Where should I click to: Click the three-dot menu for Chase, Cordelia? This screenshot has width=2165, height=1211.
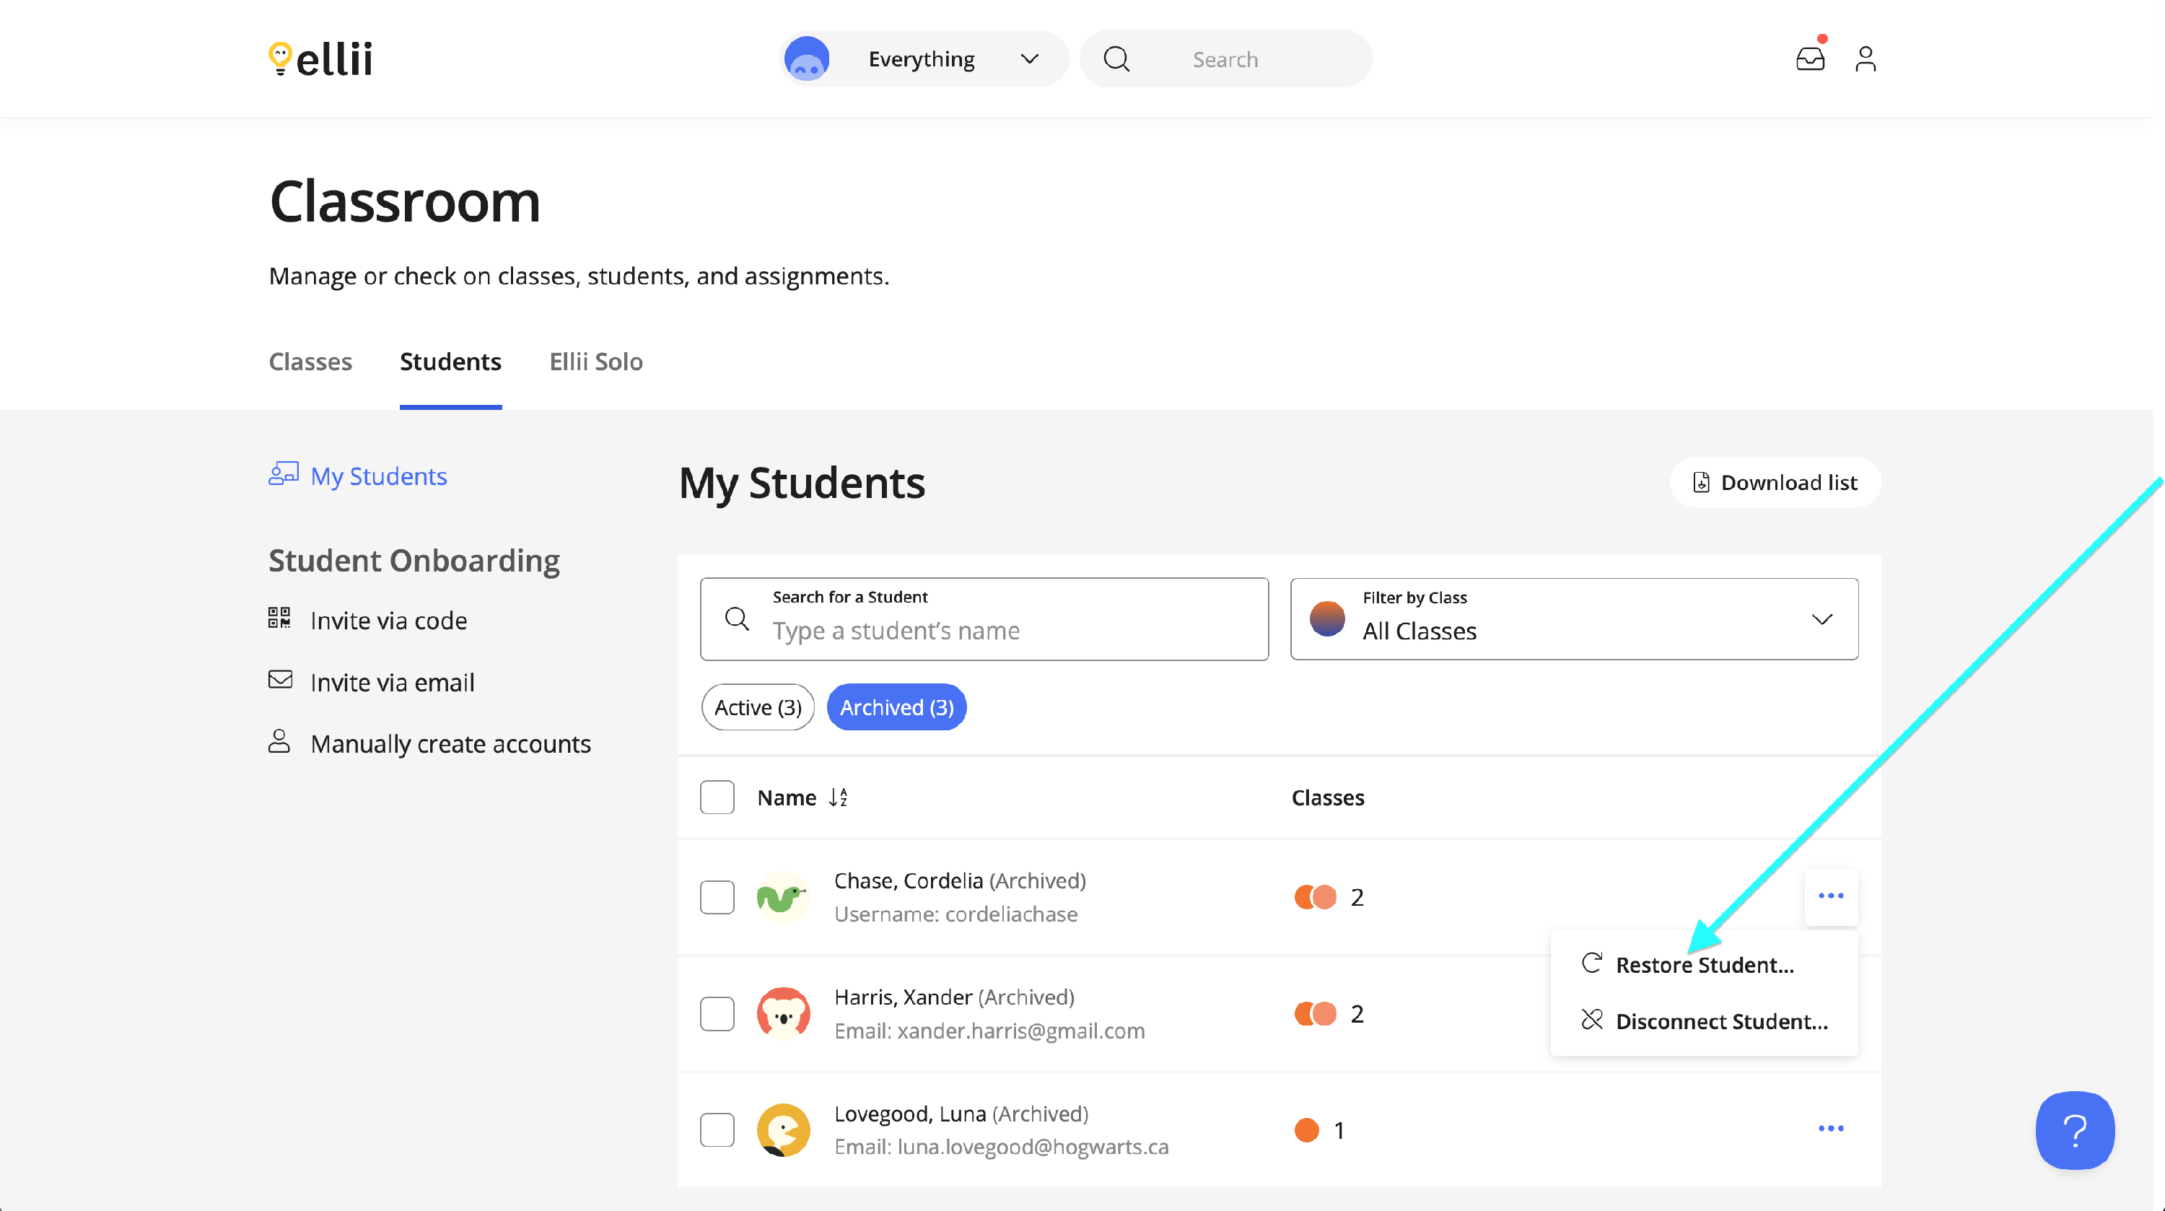[x=1830, y=896]
